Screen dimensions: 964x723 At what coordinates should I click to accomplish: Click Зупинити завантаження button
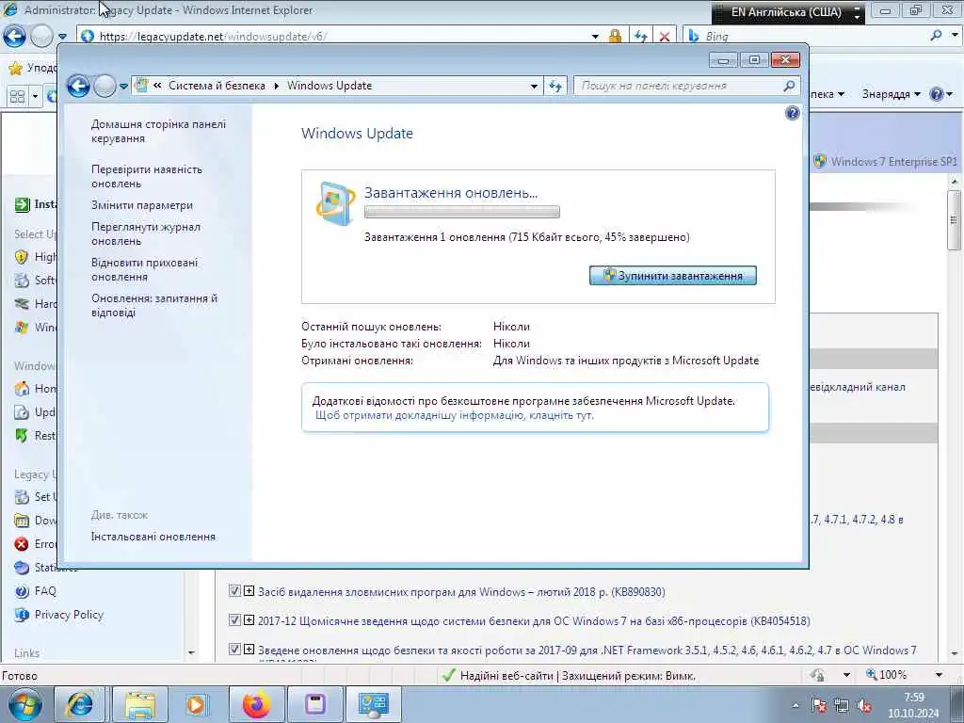coord(672,276)
